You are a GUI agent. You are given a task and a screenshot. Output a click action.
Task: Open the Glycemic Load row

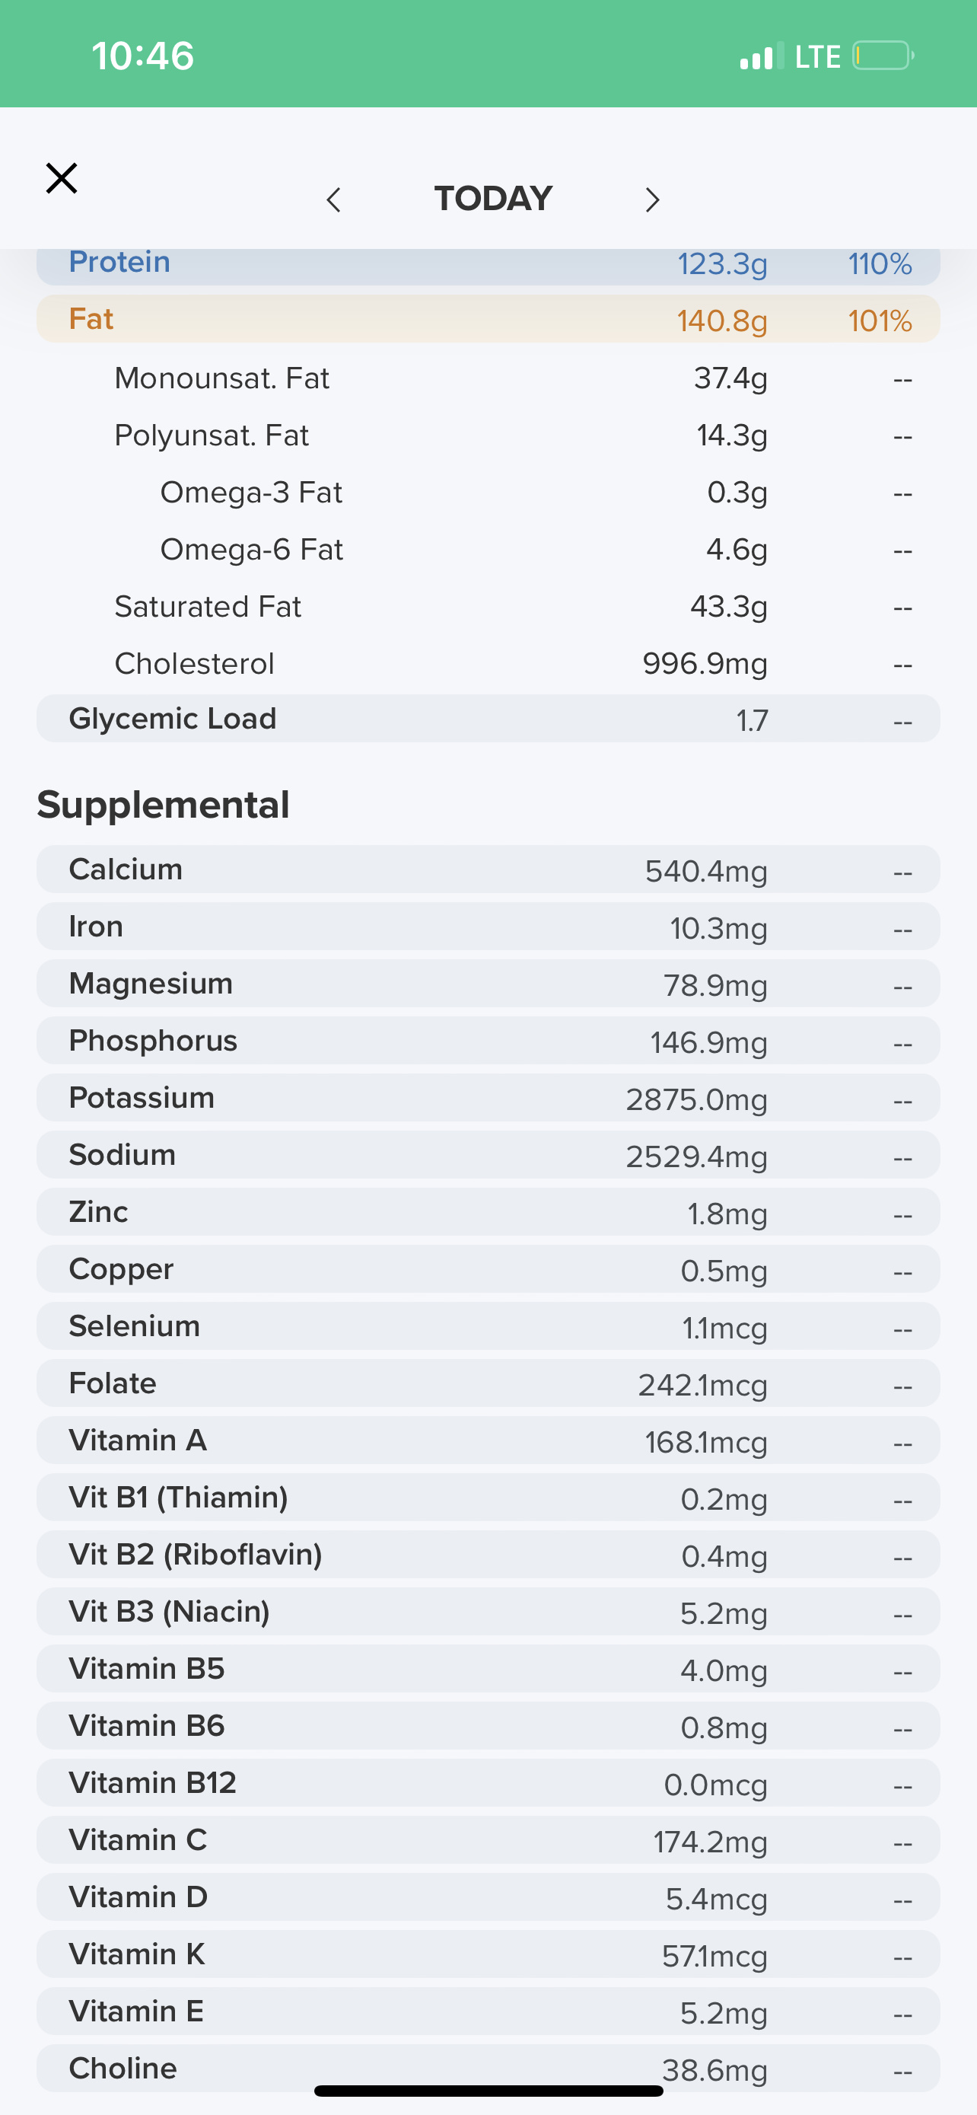tap(488, 719)
